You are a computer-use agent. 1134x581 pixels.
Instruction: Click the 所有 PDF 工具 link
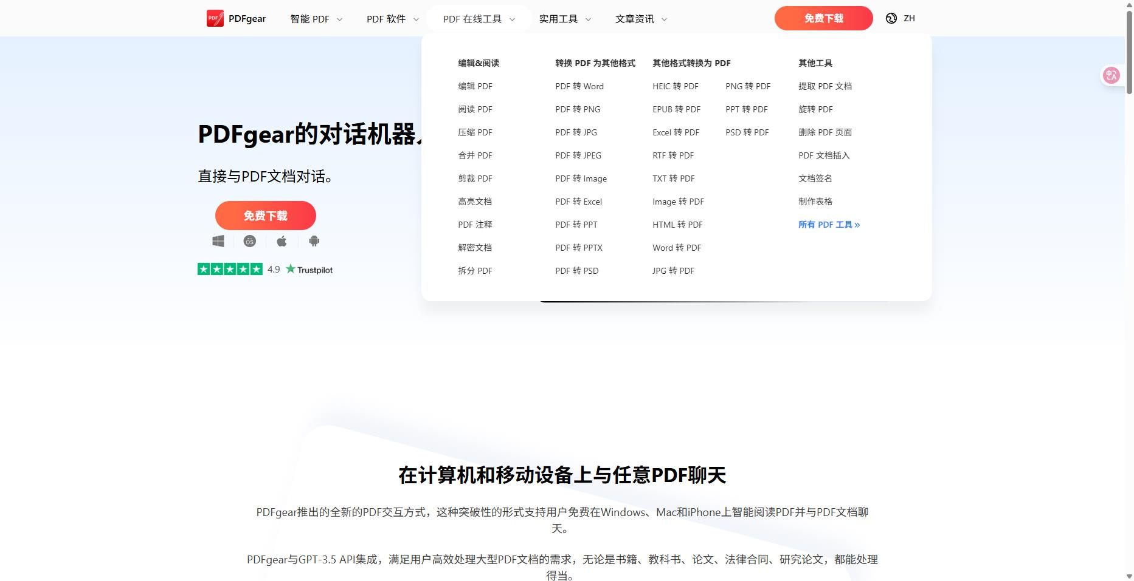click(829, 225)
